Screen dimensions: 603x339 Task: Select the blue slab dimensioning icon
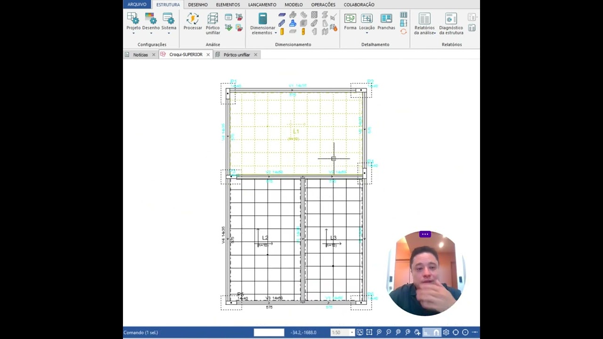282,15
